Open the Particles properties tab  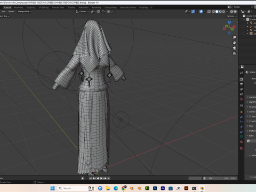click(x=241, y=122)
